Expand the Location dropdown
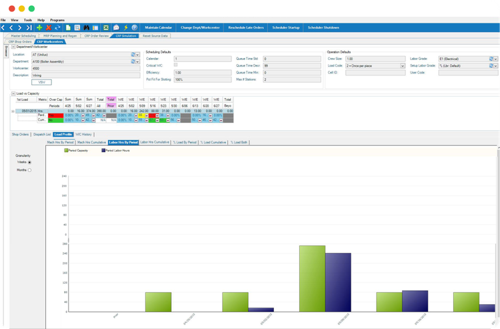 (x=137, y=54)
